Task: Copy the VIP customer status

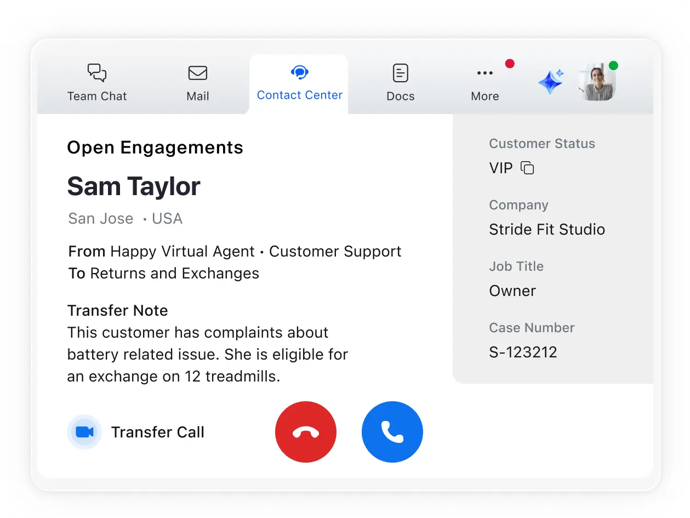Action: coord(527,168)
